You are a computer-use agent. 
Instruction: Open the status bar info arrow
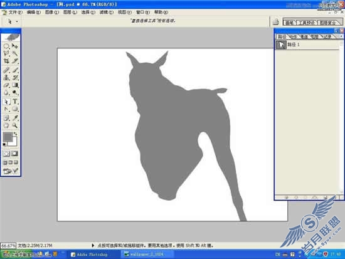click(93, 245)
